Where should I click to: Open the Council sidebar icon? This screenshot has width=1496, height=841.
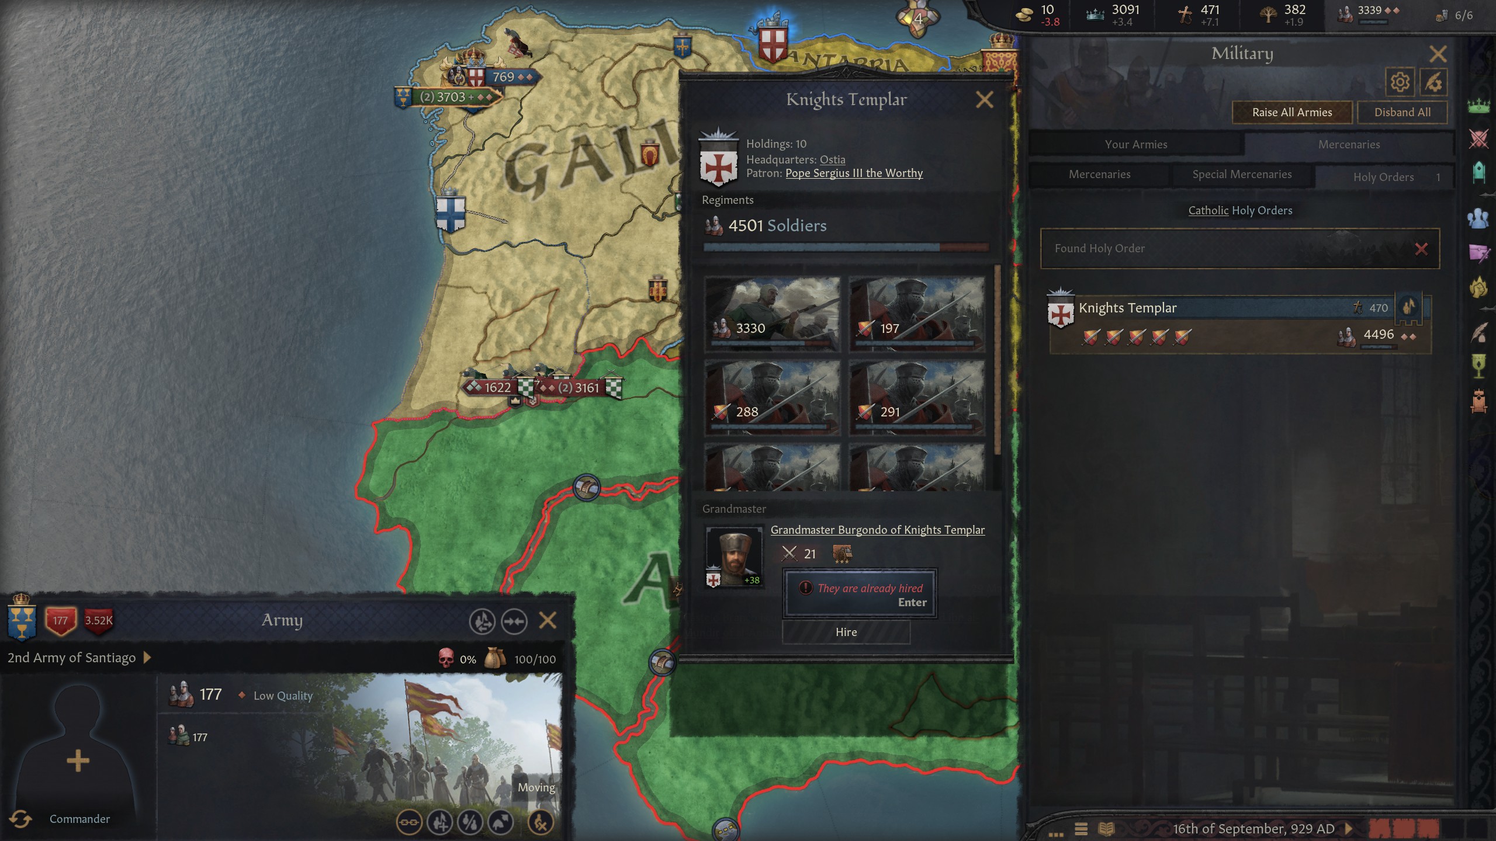coord(1478,218)
